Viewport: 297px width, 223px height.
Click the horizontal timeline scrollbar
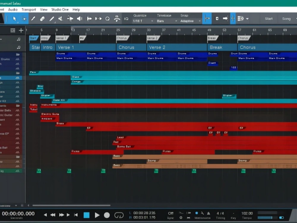(x=71, y=205)
